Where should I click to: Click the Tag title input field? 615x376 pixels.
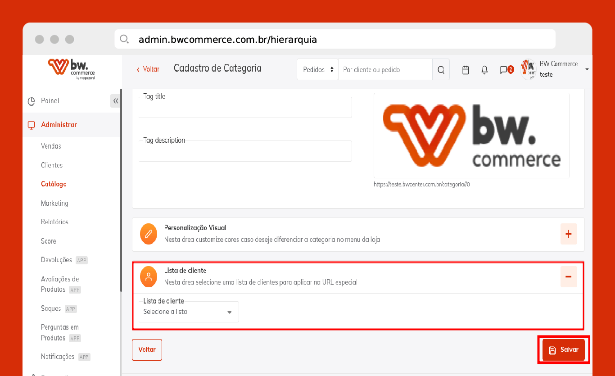click(245, 108)
